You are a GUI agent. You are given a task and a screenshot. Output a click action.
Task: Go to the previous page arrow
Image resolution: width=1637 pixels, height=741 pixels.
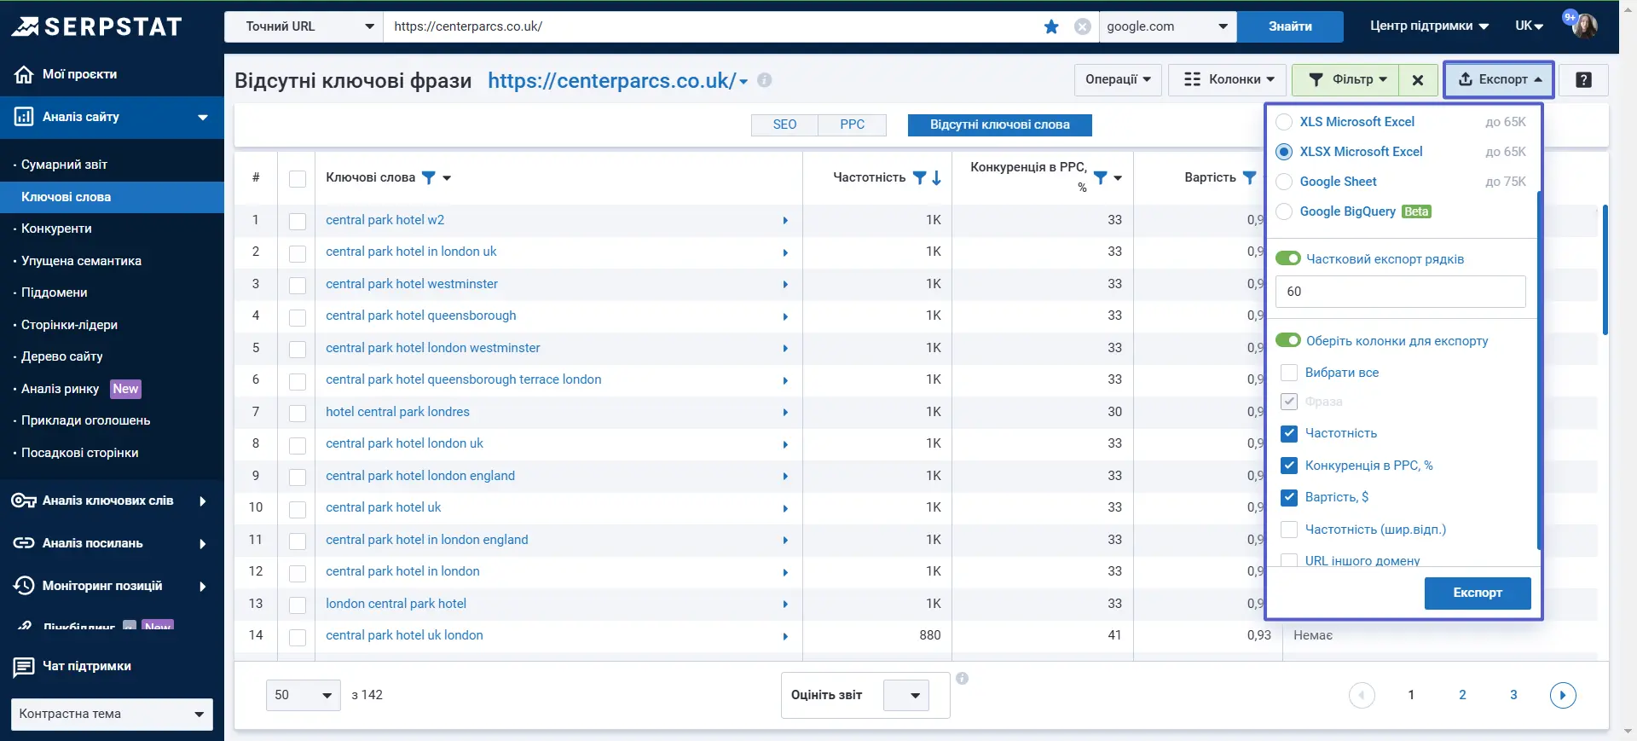(x=1362, y=695)
